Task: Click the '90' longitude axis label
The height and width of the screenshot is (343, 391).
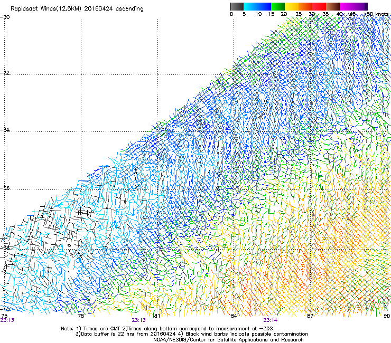Action: click(x=387, y=316)
